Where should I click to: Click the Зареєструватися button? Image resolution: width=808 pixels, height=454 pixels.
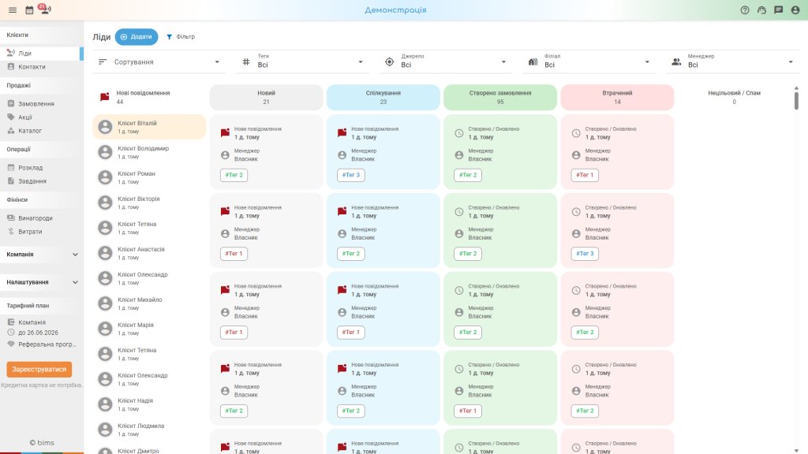point(39,369)
